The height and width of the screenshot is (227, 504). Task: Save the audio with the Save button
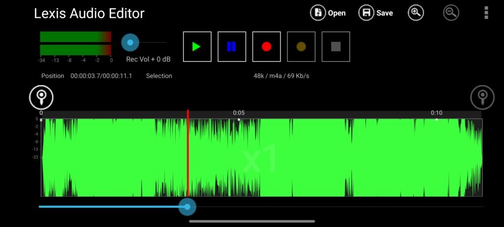(x=376, y=13)
